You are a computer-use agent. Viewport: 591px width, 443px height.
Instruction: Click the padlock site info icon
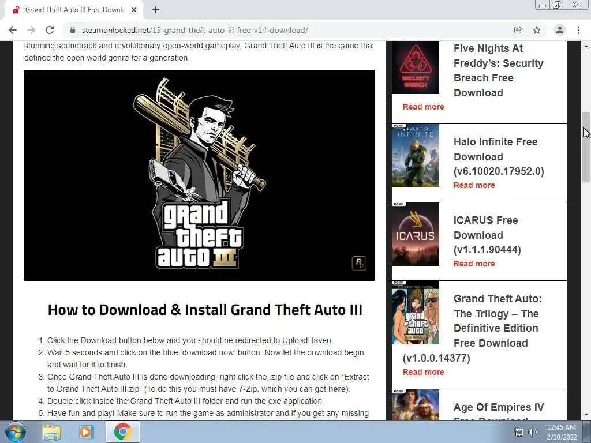[73, 30]
